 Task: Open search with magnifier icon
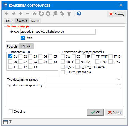click(x=55, y=14)
